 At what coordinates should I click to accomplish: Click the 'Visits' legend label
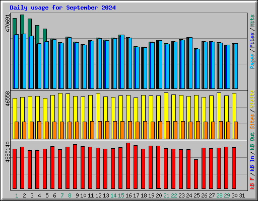pyautogui.click(x=252, y=99)
